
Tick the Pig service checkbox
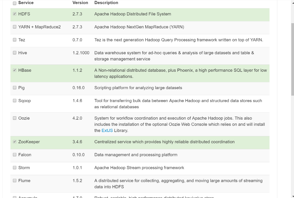coord(15,88)
